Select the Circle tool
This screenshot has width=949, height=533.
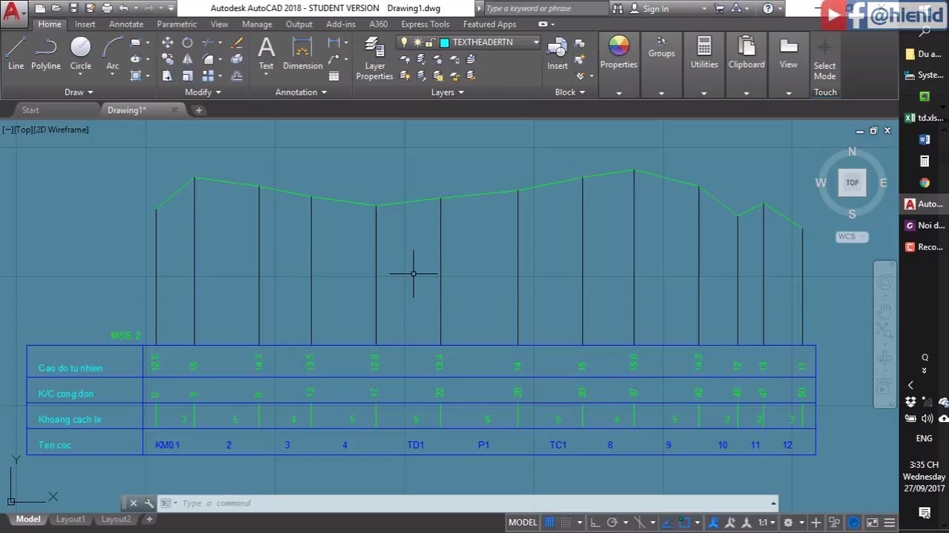coord(81,53)
